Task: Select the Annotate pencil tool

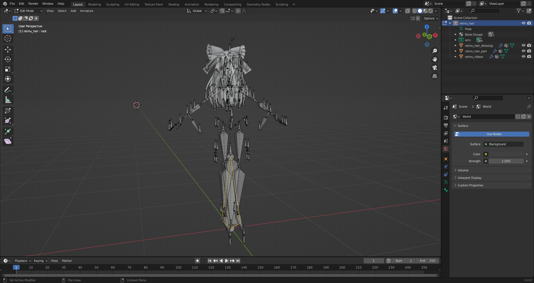Action: (x=8, y=90)
